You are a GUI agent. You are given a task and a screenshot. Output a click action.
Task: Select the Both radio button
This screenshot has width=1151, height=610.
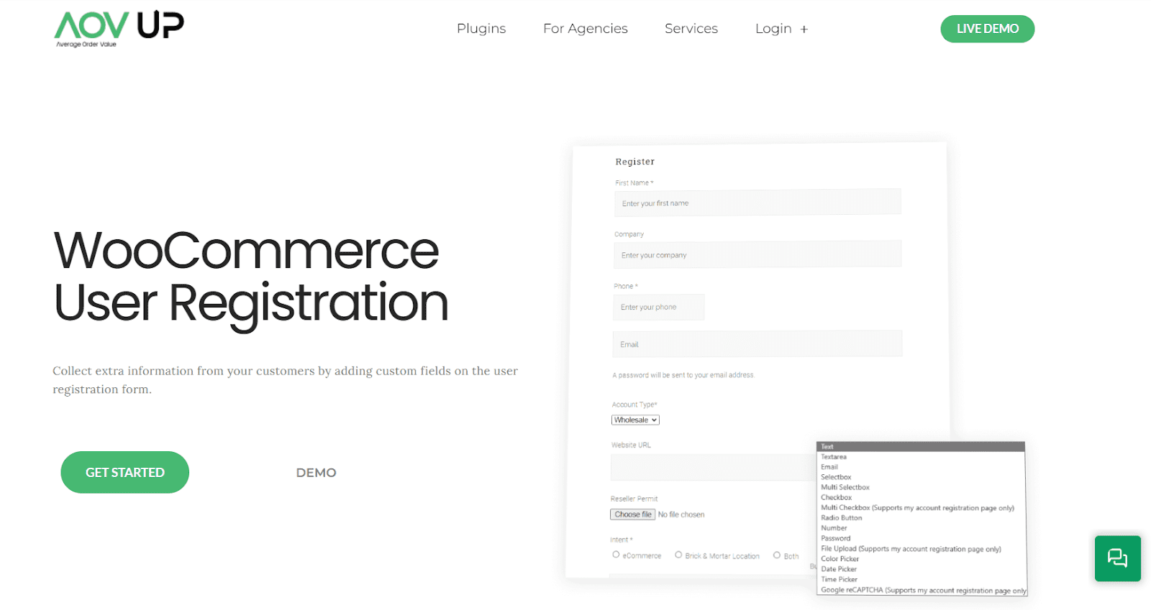point(777,555)
